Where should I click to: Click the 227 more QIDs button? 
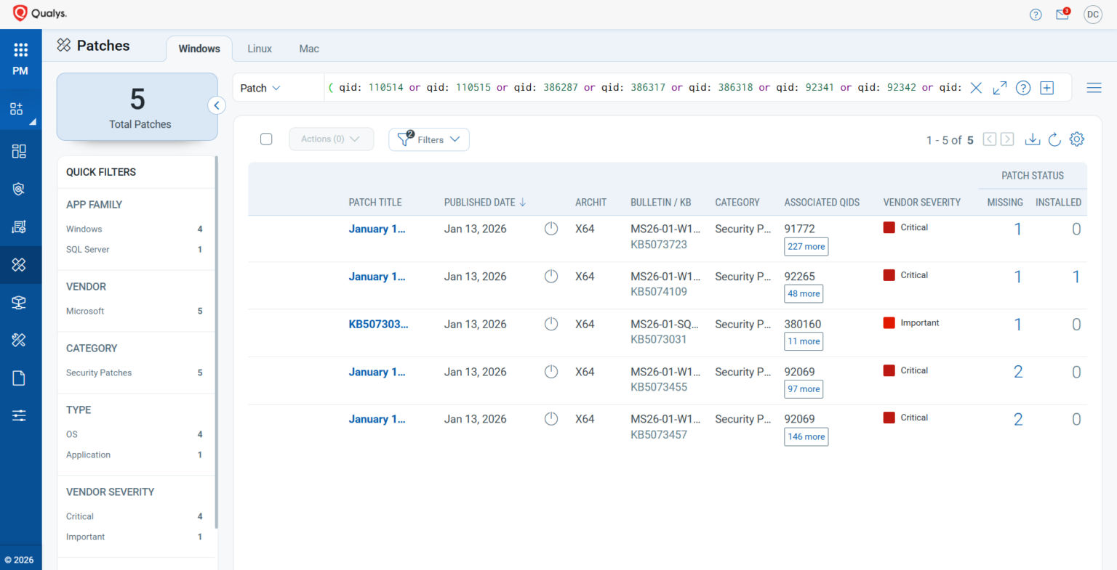(806, 247)
